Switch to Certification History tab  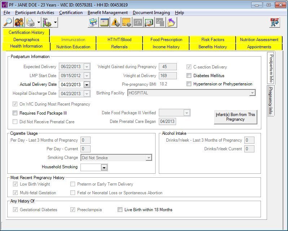26,32
